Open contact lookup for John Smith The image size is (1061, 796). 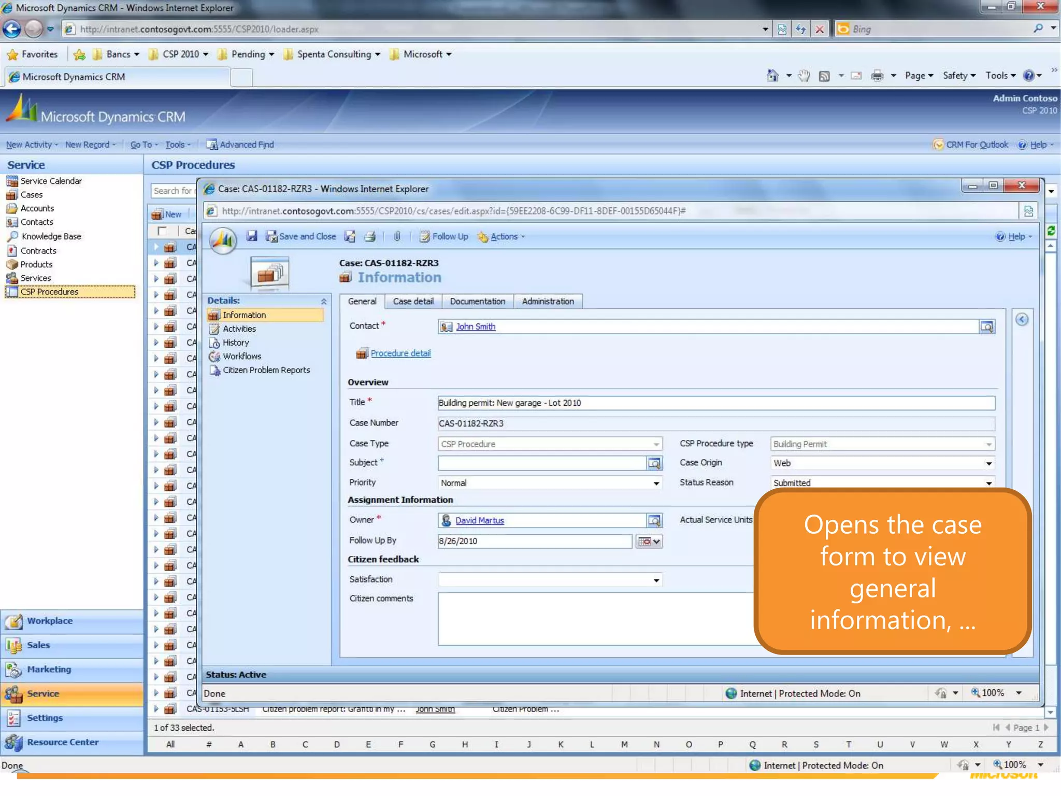coord(987,326)
